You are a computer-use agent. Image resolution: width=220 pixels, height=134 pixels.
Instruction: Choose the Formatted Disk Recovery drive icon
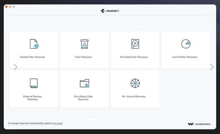(x=135, y=44)
